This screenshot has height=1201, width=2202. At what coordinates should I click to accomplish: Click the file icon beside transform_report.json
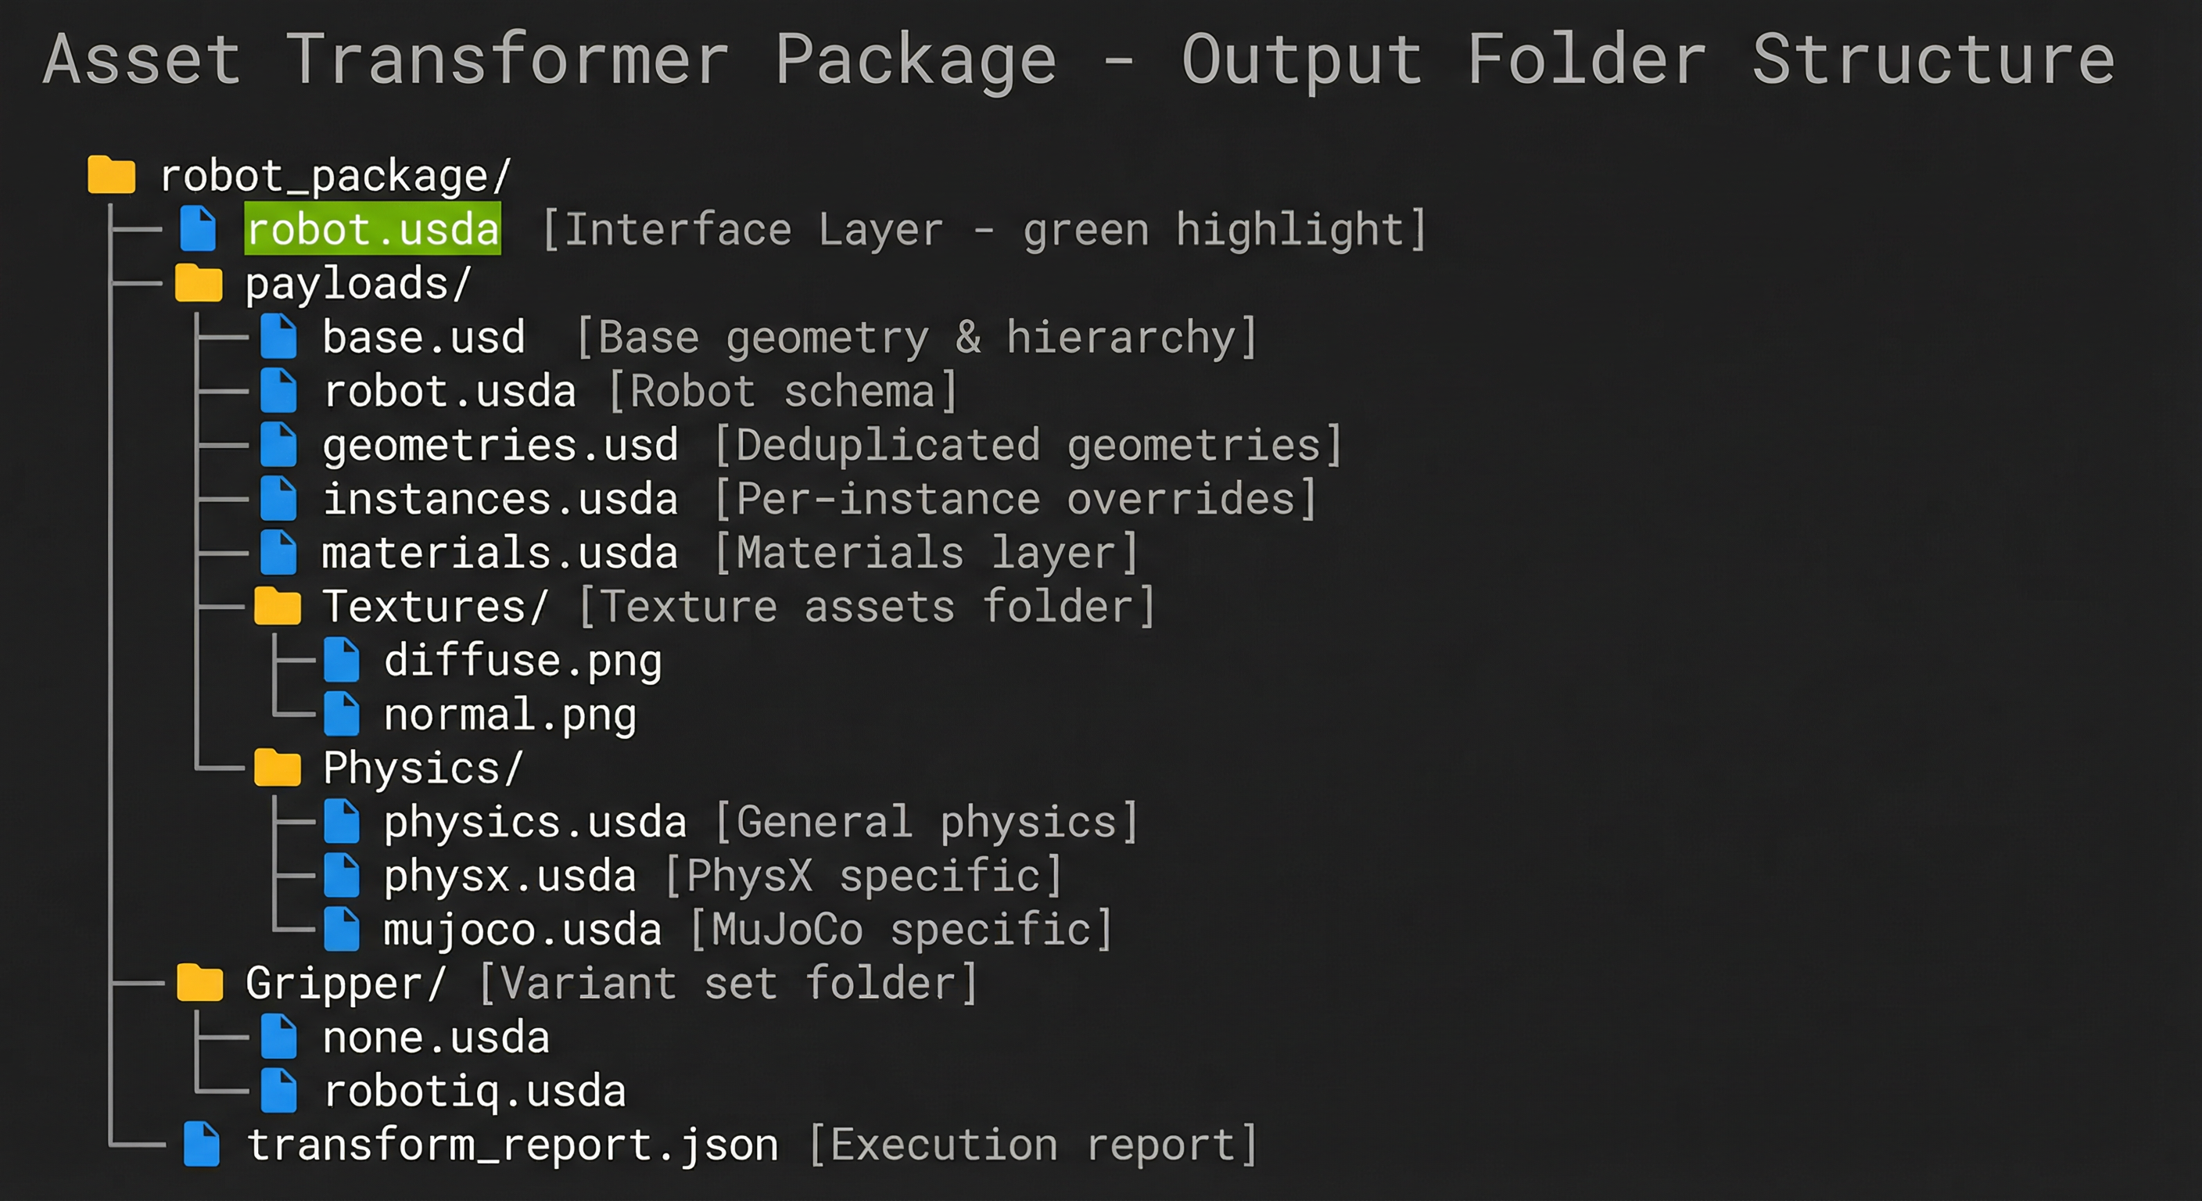click(202, 1145)
